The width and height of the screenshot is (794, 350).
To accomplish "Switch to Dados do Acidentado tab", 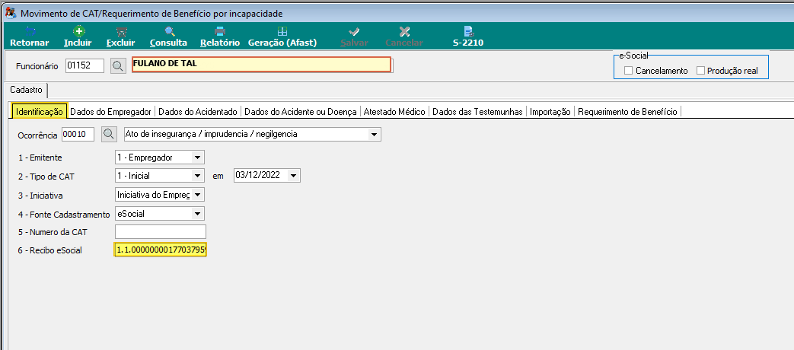I will click(x=198, y=112).
